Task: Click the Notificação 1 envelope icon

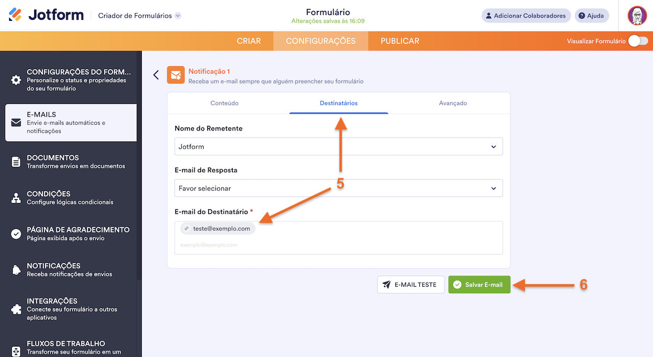Action: tap(175, 74)
